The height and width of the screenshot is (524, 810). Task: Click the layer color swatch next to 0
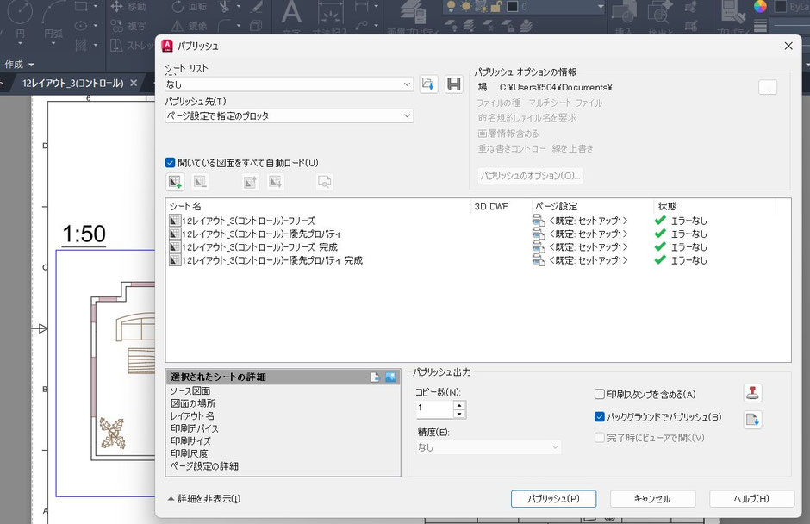[512, 6]
